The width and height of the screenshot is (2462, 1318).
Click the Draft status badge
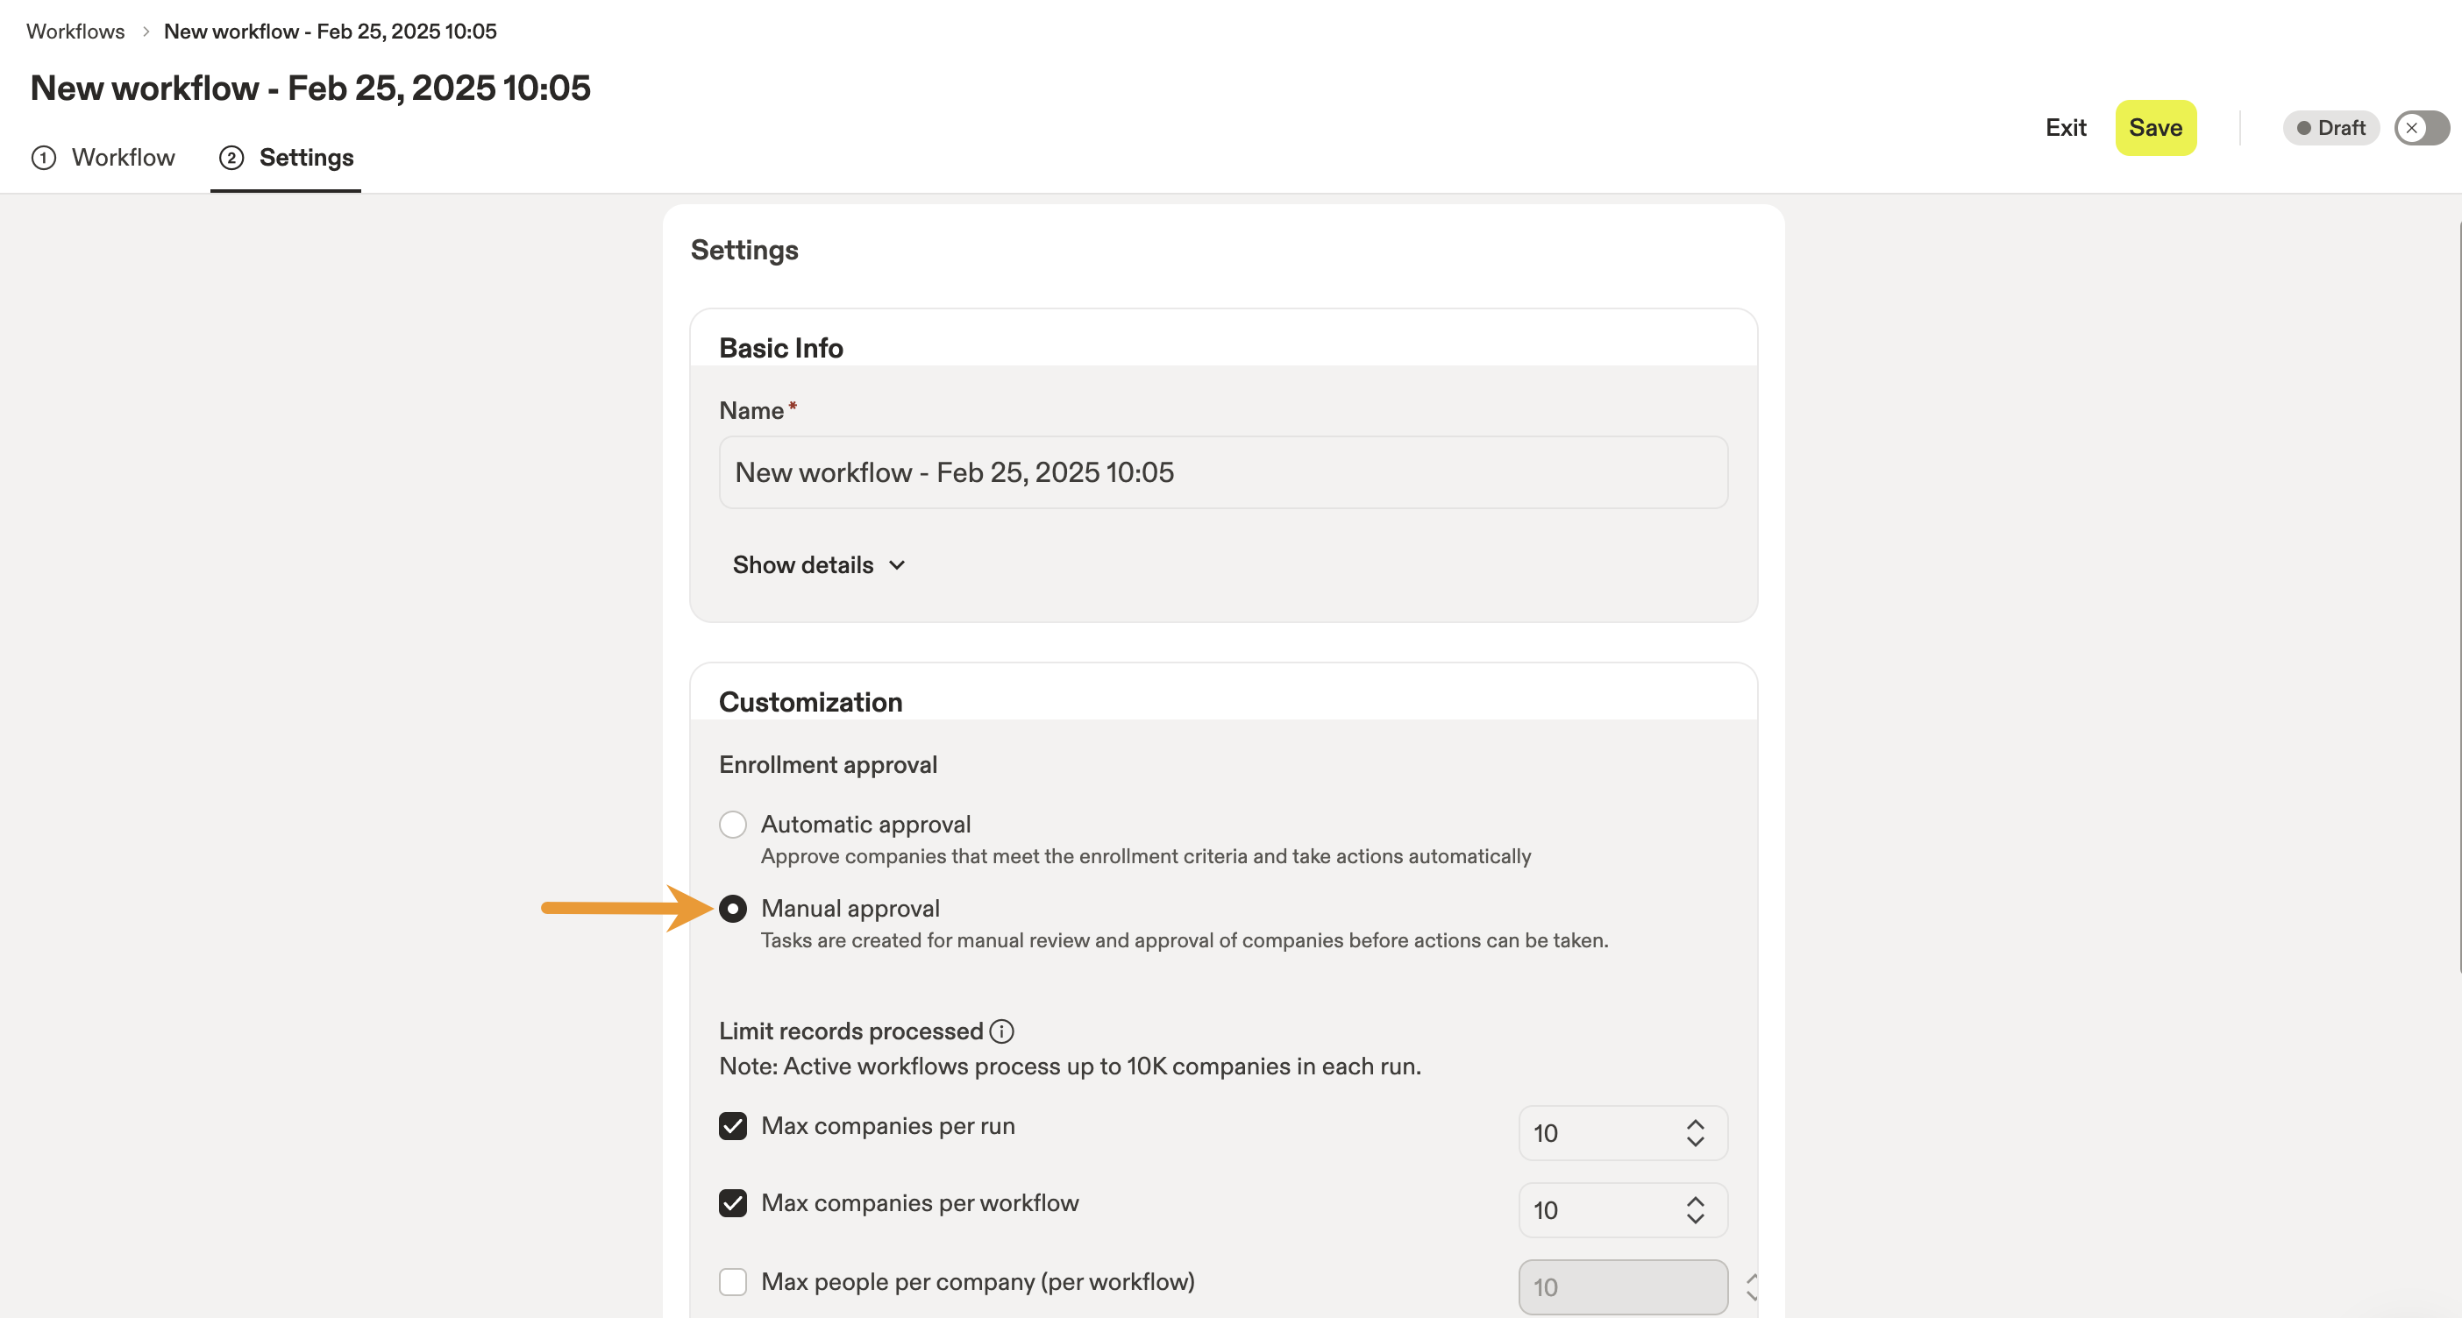coord(2330,128)
